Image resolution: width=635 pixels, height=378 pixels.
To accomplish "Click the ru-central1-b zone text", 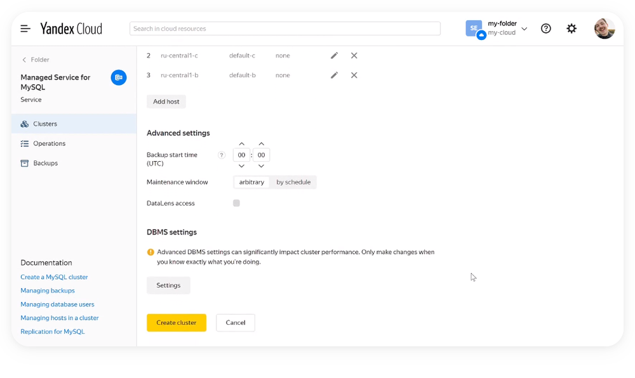I will pos(180,75).
